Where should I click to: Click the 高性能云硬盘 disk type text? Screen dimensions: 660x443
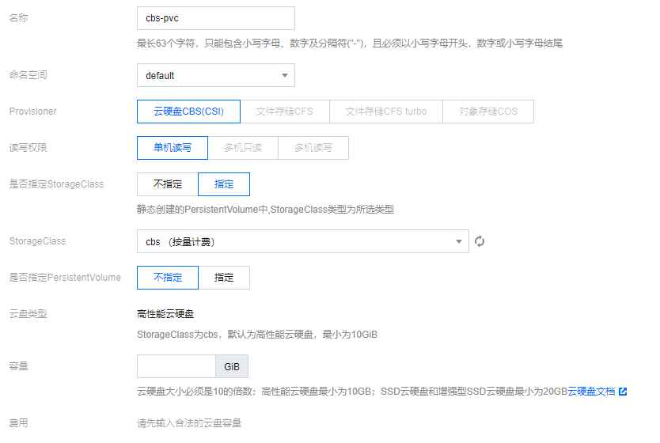click(165, 314)
